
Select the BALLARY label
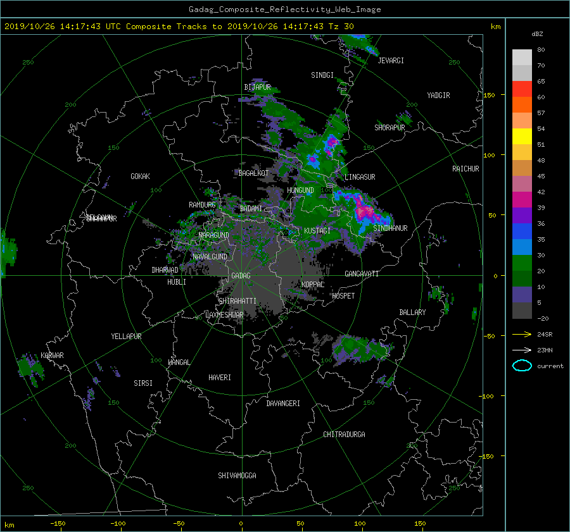[412, 312]
